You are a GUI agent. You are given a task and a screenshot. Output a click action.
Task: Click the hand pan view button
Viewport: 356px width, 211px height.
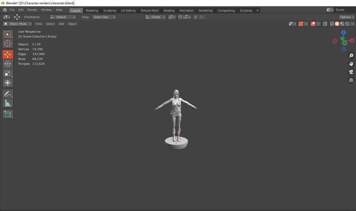[x=351, y=64]
